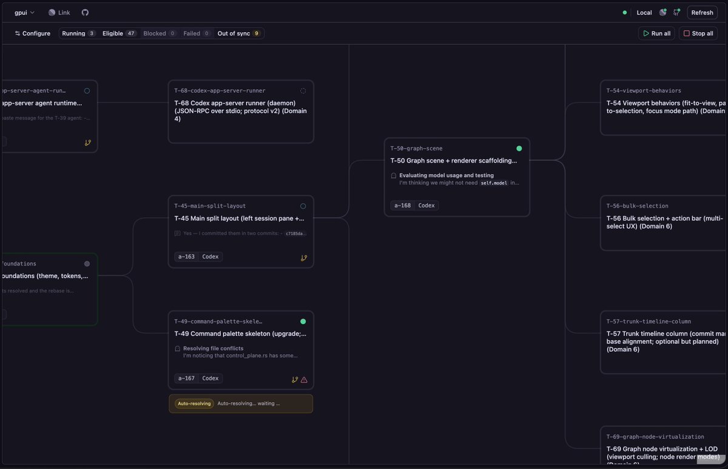Click the Stop all button
The height and width of the screenshot is (469, 728).
tap(698, 33)
